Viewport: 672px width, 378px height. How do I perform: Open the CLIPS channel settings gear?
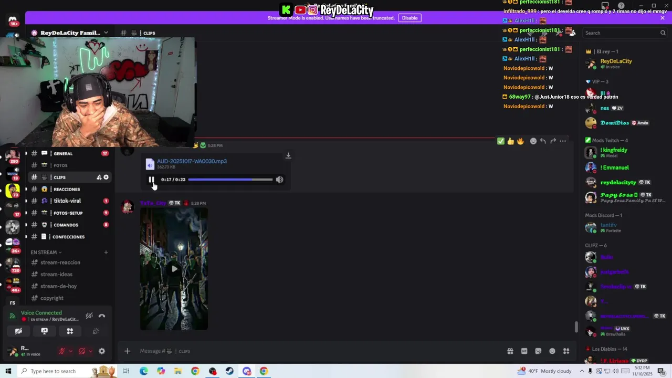[106, 177]
